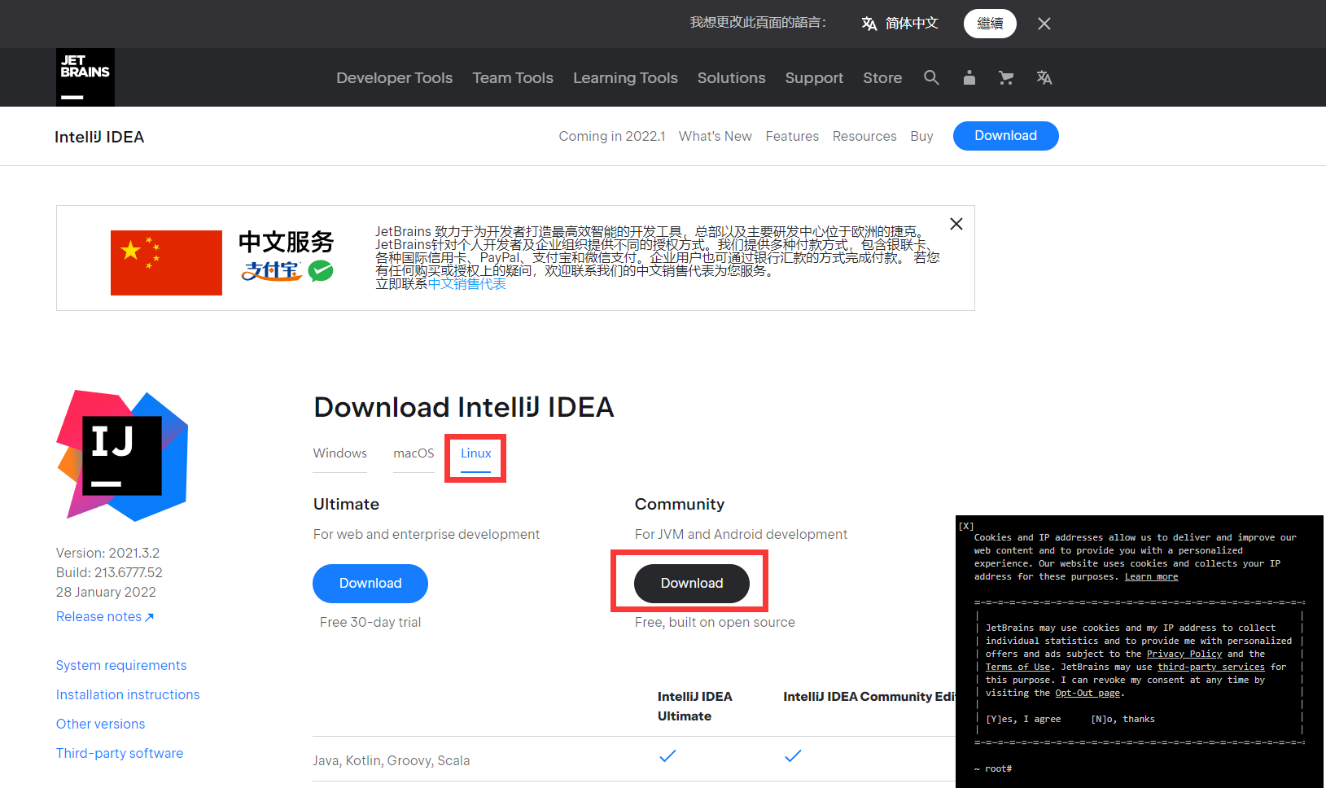Click 'Build: 213.6777.52' text
The width and height of the screenshot is (1326, 788).
(109, 572)
